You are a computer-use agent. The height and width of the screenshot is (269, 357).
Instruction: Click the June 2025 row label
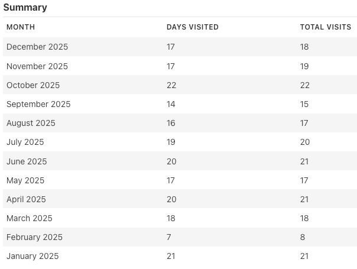point(27,161)
